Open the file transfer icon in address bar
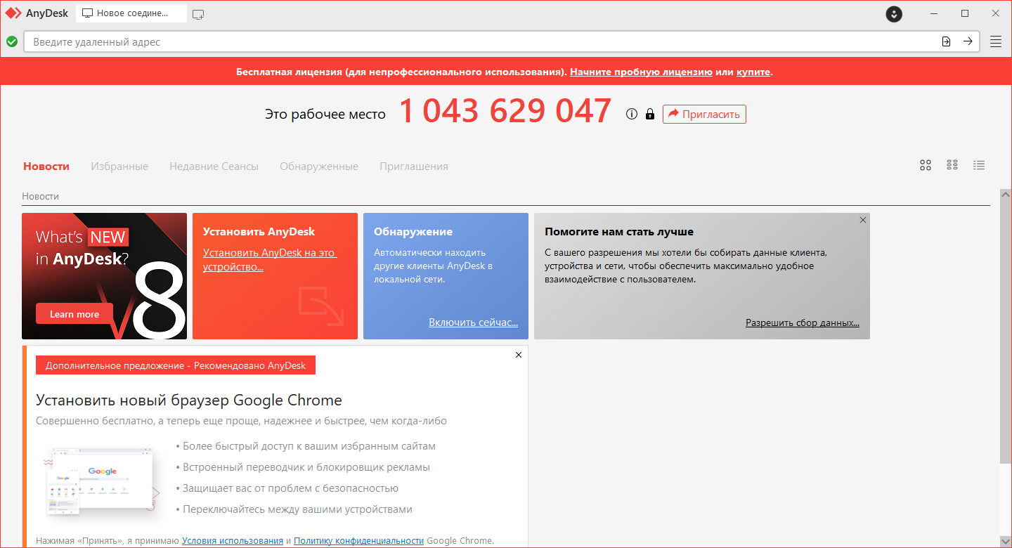The height and width of the screenshot is (548, 1012). [x=946, y=41]
